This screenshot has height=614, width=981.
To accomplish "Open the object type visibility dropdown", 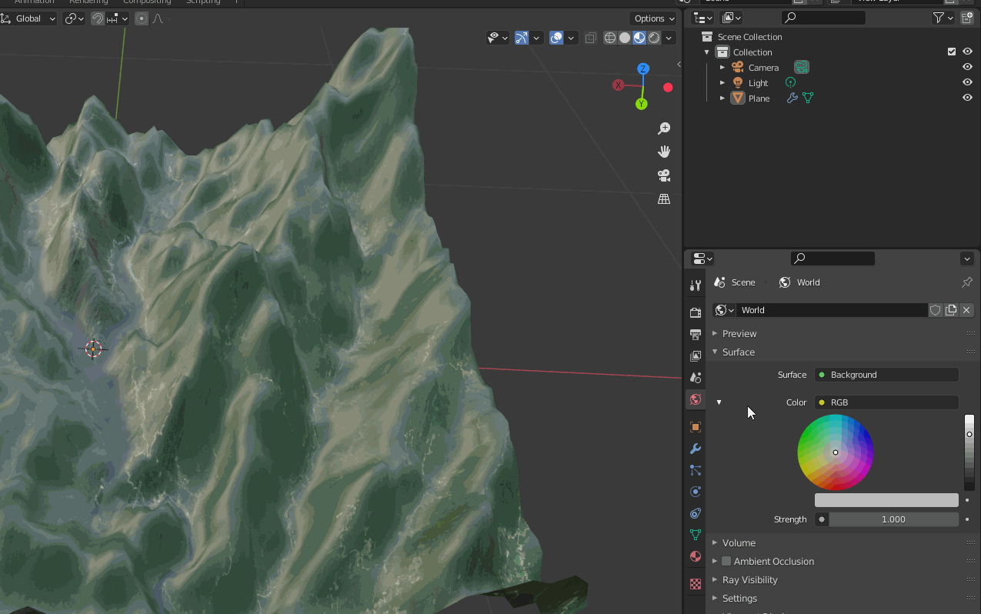I will click(499, 38).
